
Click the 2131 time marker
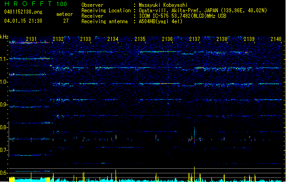tap(31, 39)
